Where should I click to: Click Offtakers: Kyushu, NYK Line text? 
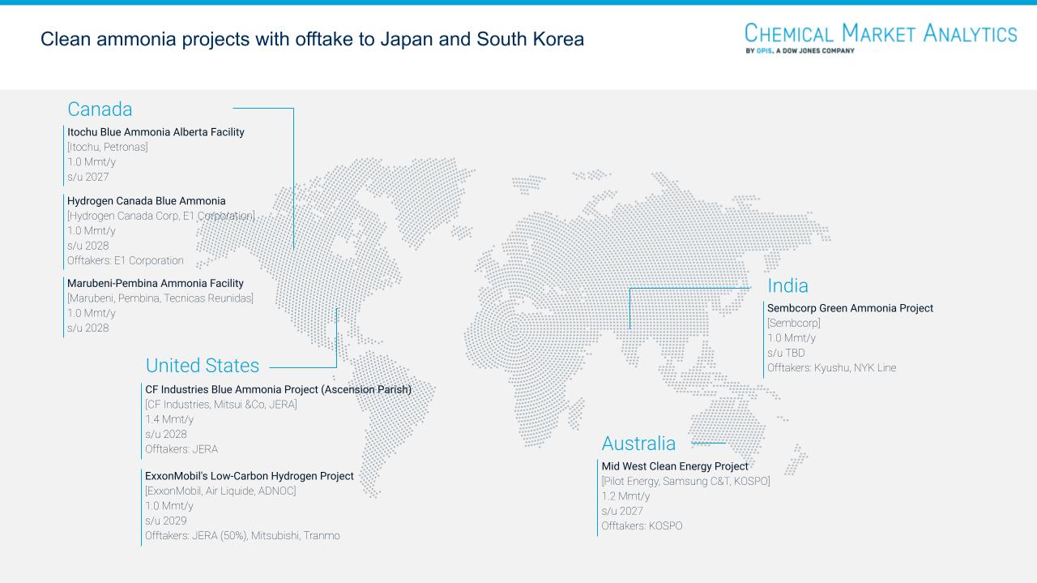(x=832, y=368)
